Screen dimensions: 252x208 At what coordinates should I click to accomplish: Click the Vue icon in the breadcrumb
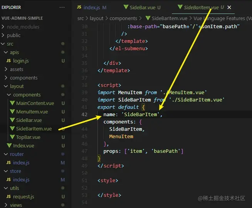point(148,18)
